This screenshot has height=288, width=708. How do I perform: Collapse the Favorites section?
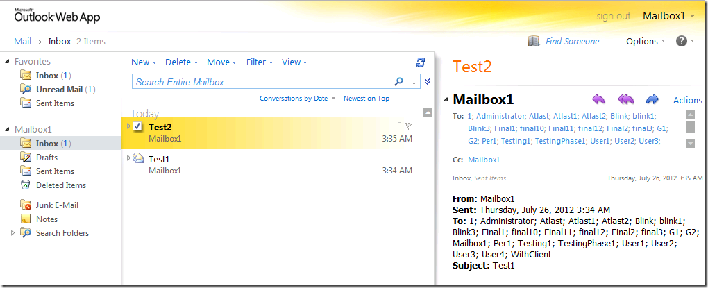tap(7, 61)
